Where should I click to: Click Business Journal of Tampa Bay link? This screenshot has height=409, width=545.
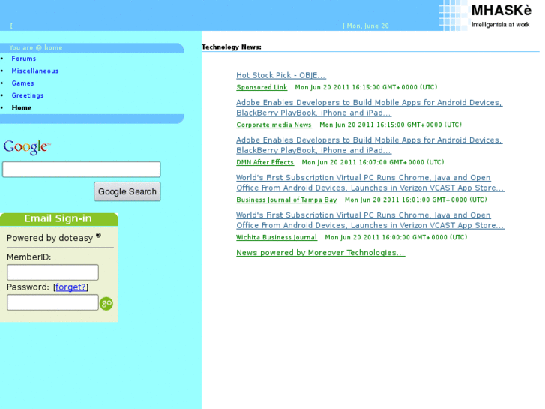[286, 200]
